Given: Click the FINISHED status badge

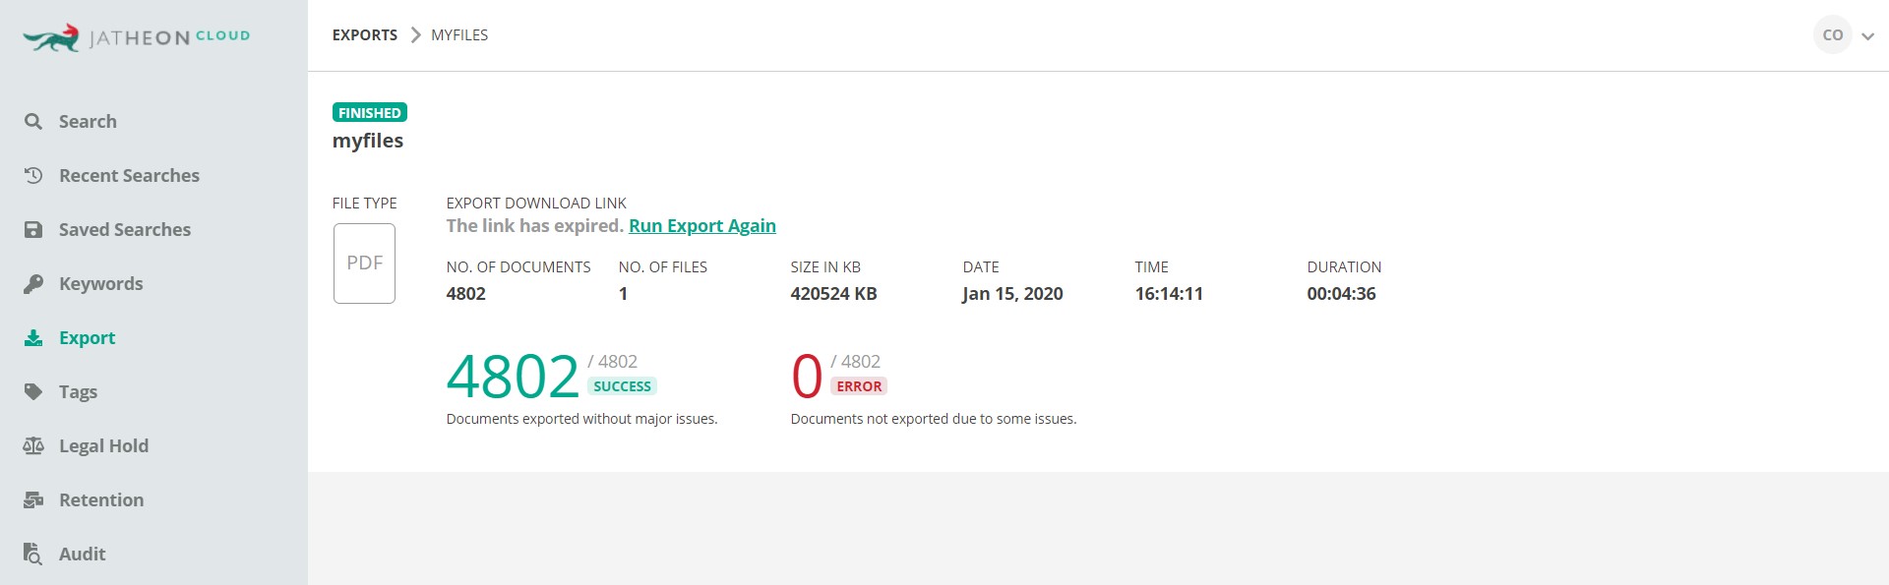Looking at the screenshot, I should [370, 112].
